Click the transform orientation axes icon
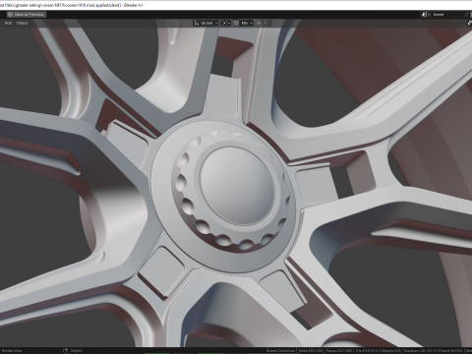Viewport: 472px width, 354px height. pyautogui.click(x=197, y=23)
